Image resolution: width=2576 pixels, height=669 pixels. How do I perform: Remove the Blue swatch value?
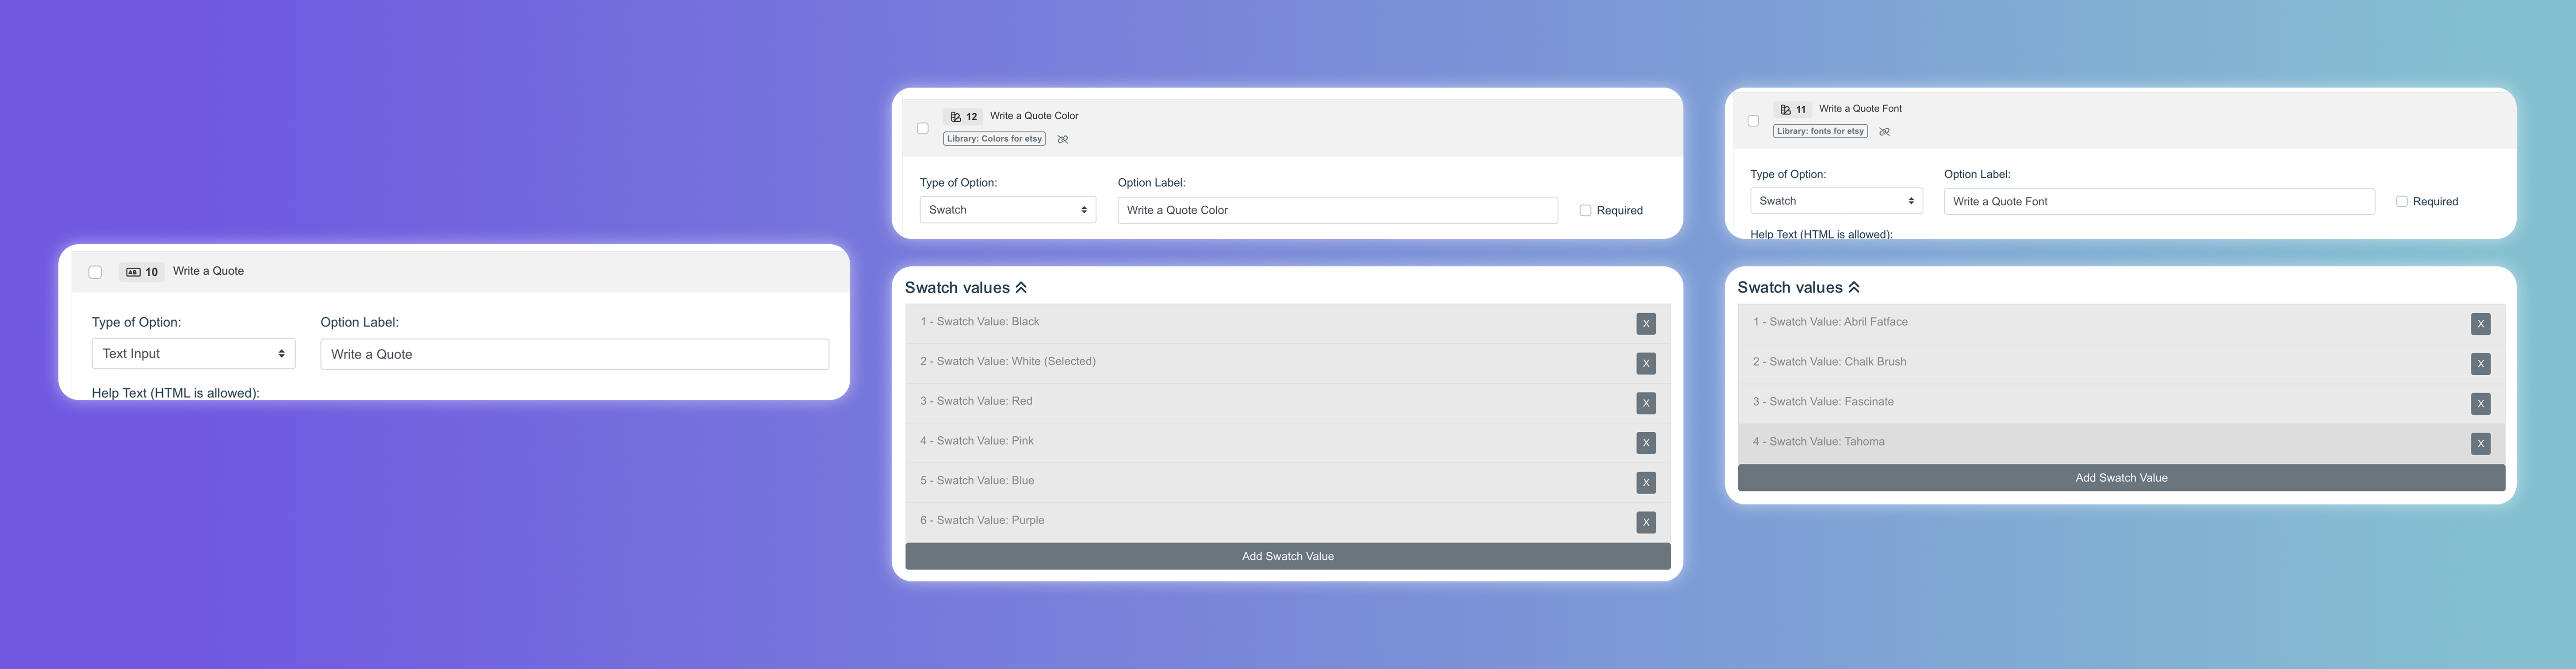point(1646,483)
